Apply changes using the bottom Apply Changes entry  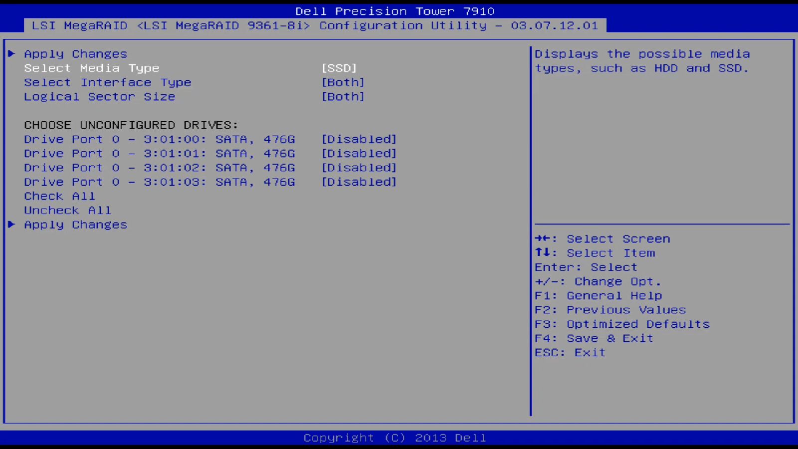click(x=75, y=224)
